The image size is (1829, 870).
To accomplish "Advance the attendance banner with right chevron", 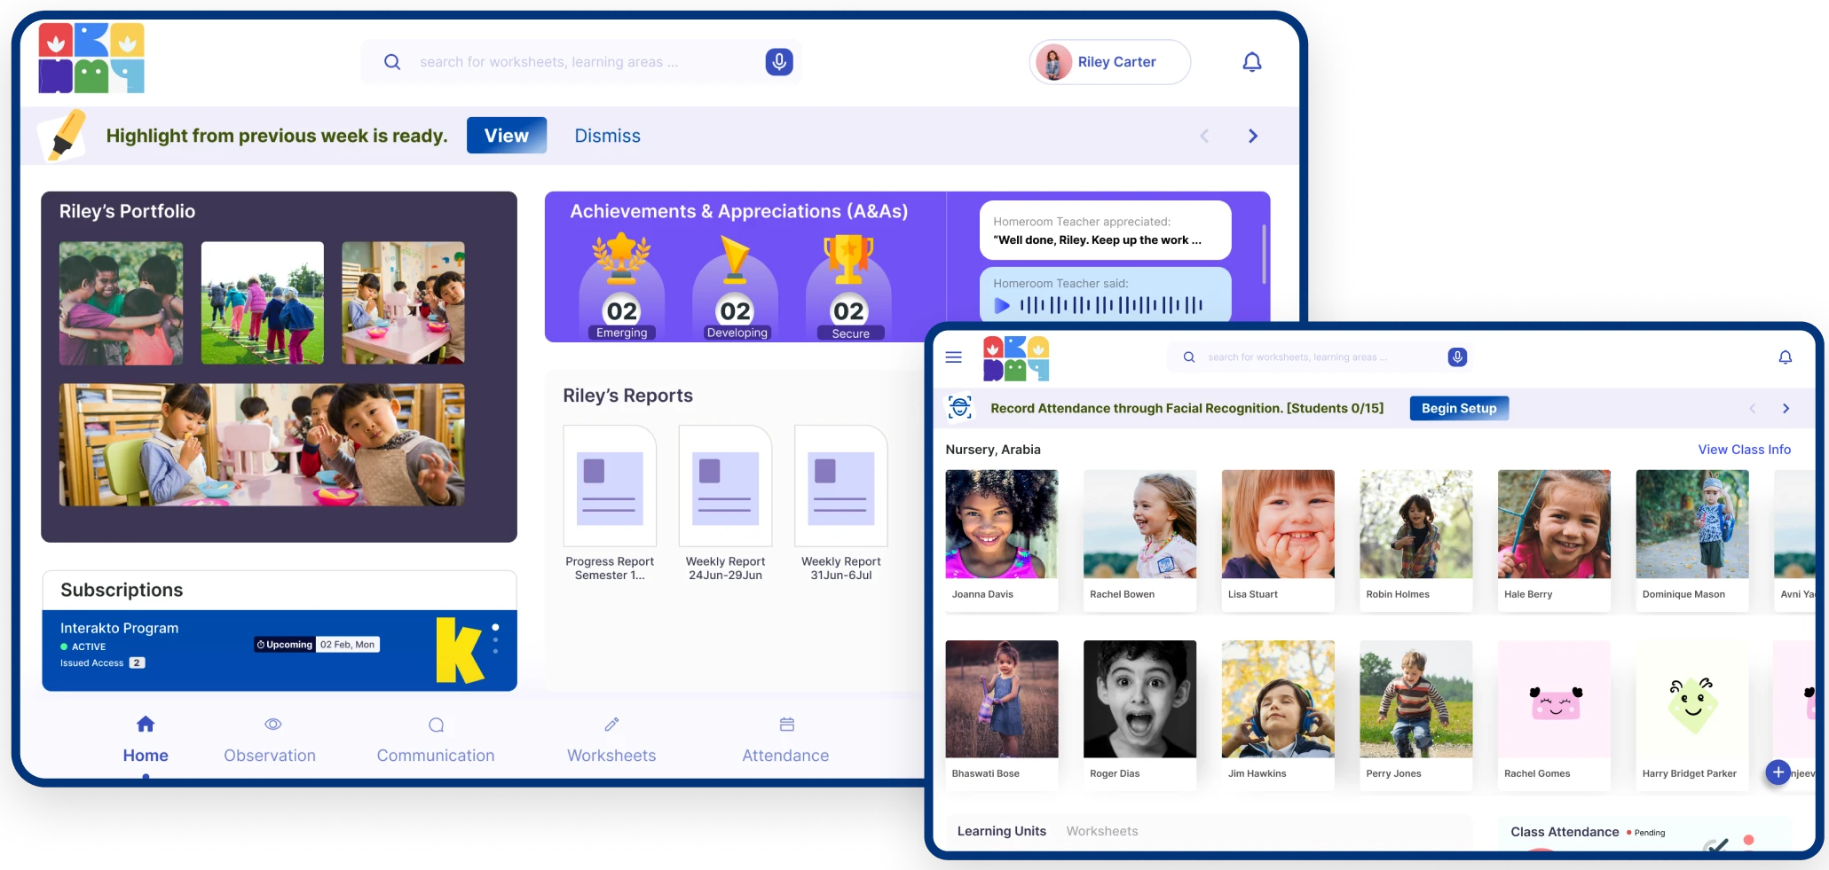I will (x=1786, y=409).
